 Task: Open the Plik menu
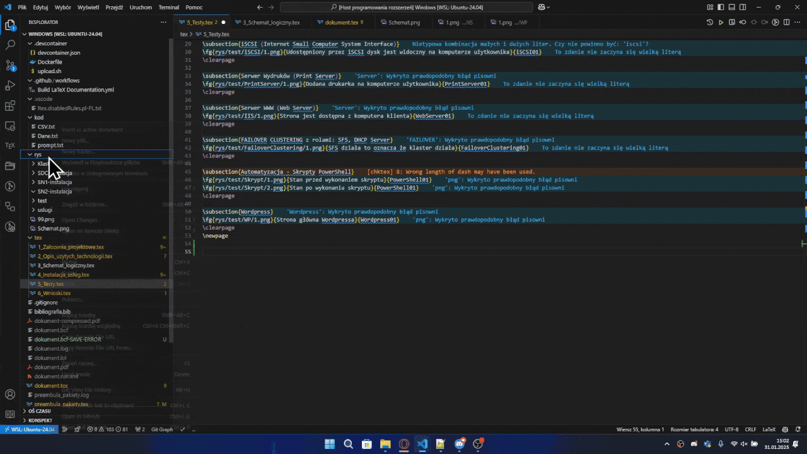[x=22, y=7]
